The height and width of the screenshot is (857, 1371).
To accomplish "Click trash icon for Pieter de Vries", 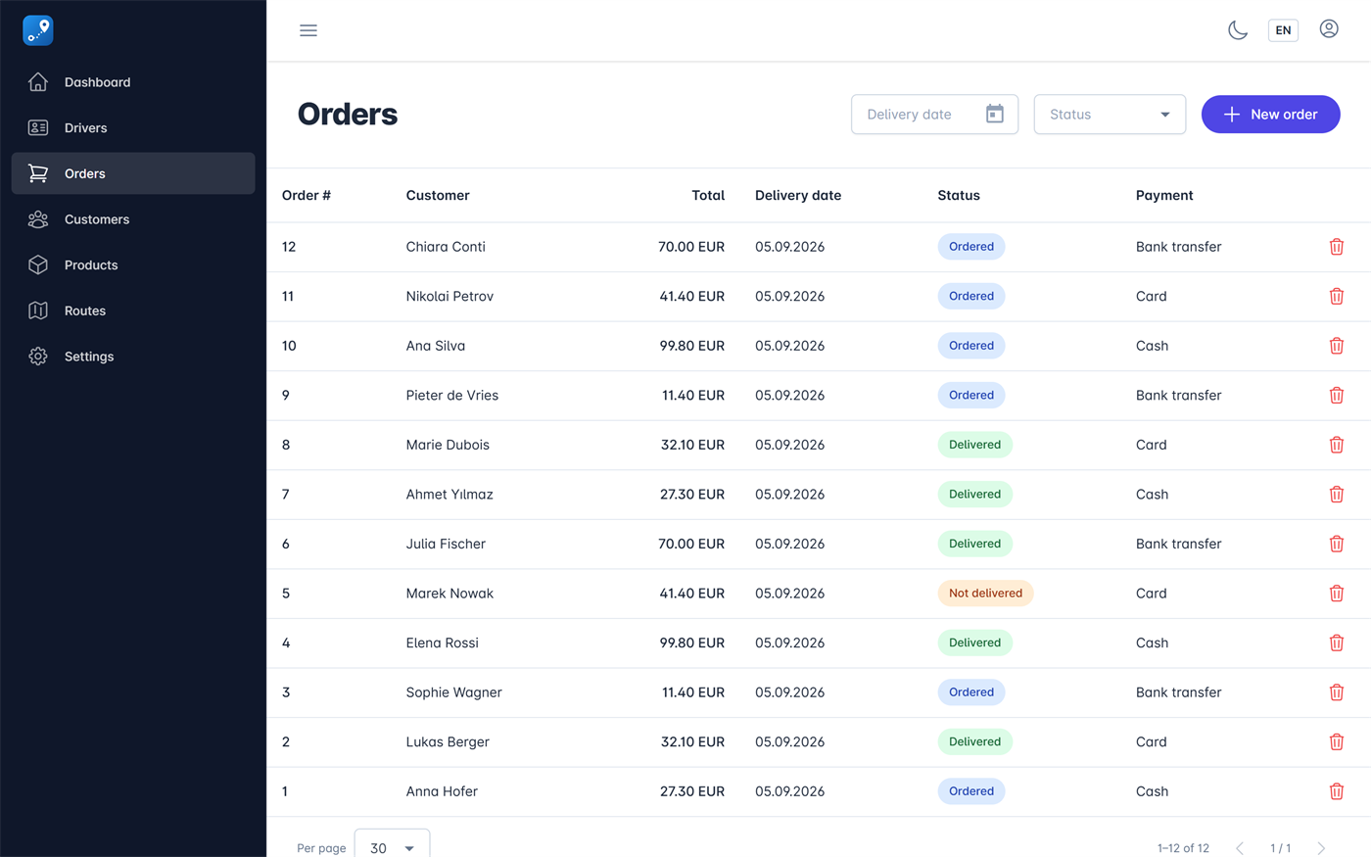I will pyautogui.click(x=1337, y=396).
